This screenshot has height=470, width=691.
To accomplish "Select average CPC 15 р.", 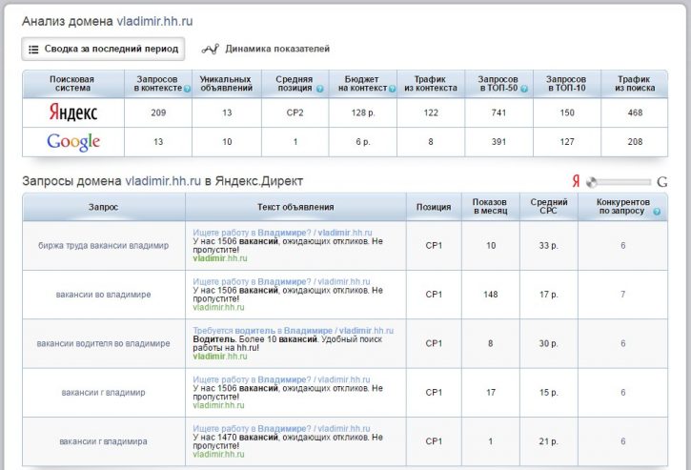I will coord(549,393).
